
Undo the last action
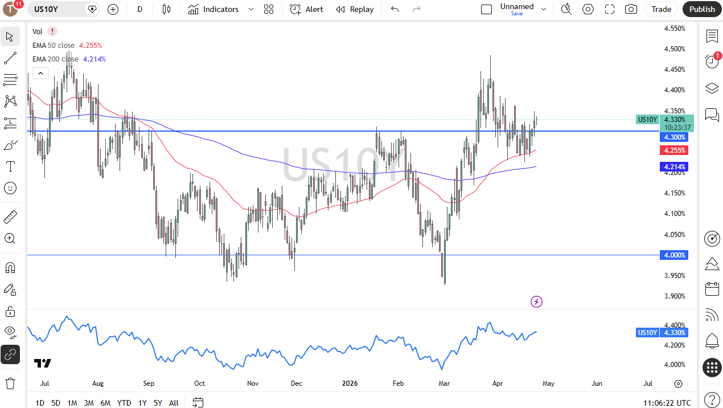click(x=395, y=9)
